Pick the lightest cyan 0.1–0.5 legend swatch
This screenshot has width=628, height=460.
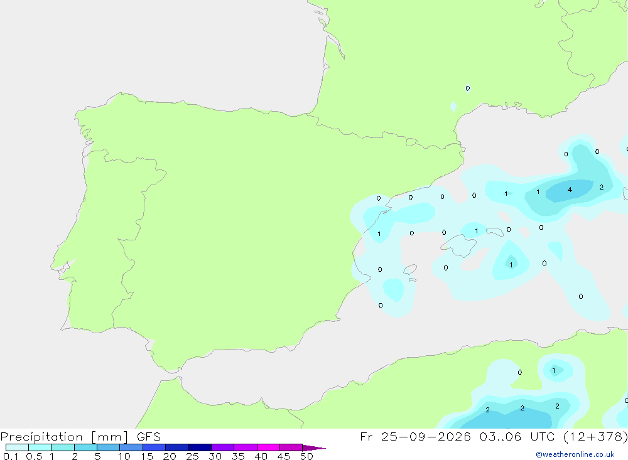coord(17,447)
